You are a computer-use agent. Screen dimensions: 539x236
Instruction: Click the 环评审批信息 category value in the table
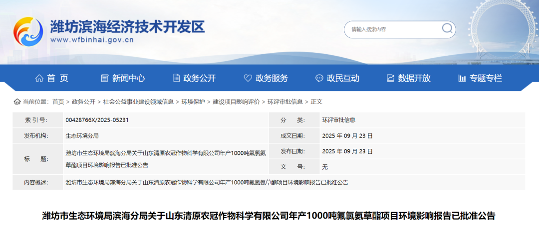338,120
